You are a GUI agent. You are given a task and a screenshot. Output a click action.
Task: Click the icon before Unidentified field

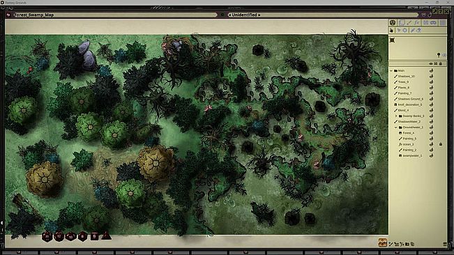[x=222, y=15]
